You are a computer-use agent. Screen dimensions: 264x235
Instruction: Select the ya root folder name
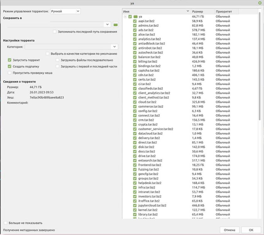[140, 17]
